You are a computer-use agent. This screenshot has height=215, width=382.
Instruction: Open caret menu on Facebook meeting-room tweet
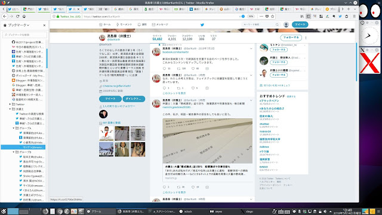click(251, 75)
